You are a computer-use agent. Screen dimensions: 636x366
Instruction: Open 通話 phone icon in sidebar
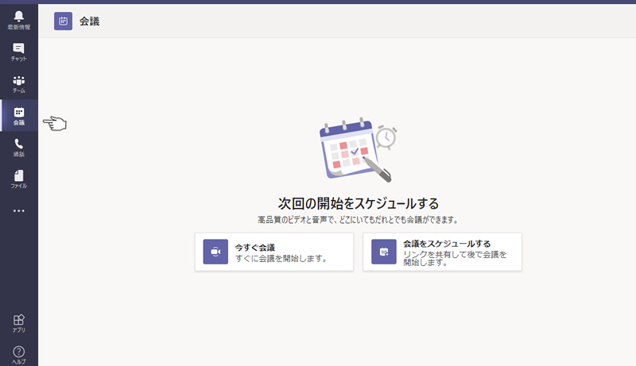tap(18, 148)
